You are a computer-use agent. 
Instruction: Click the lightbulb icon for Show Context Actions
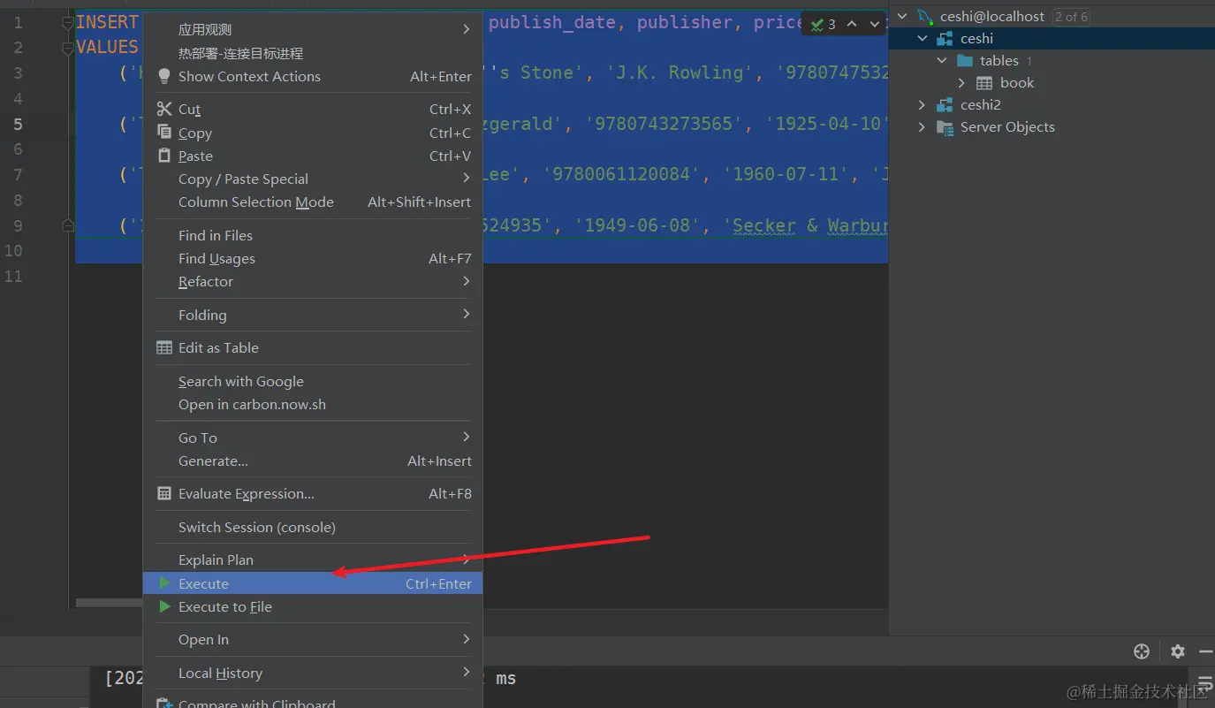point(163,77)
